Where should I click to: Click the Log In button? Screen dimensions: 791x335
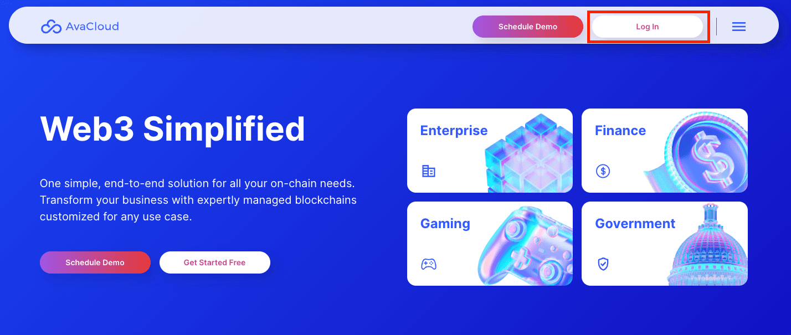647,27
